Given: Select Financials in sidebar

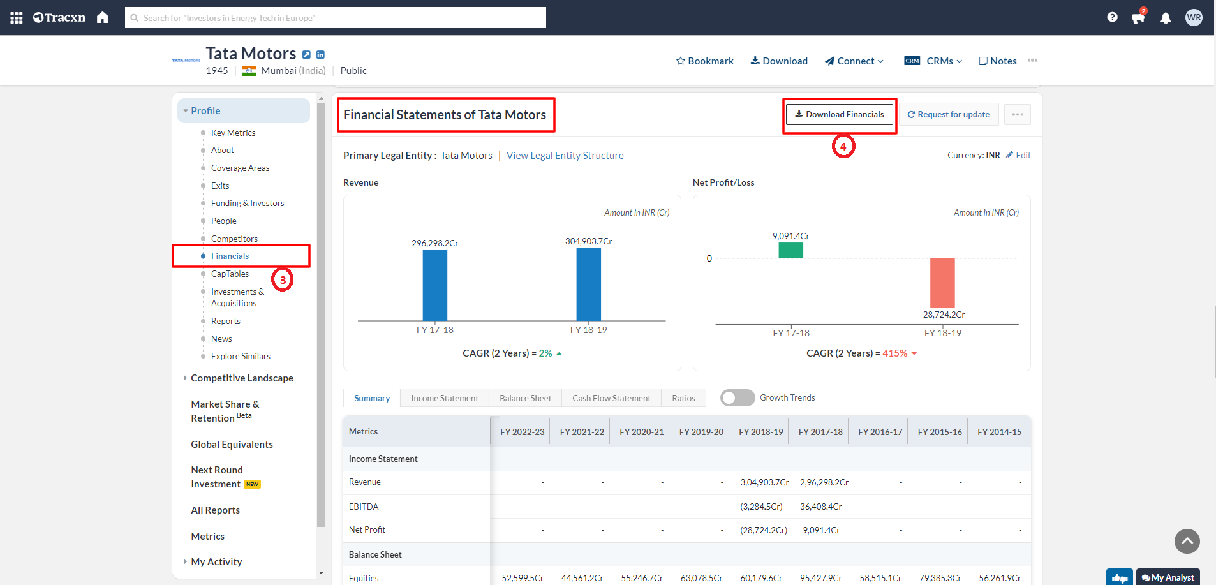Looking at the screenshot, I should 230,256.
